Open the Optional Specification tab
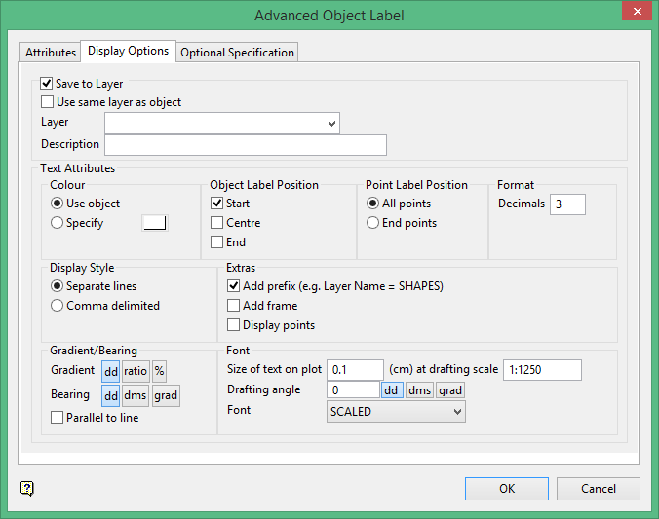 [x=237, y=53]
